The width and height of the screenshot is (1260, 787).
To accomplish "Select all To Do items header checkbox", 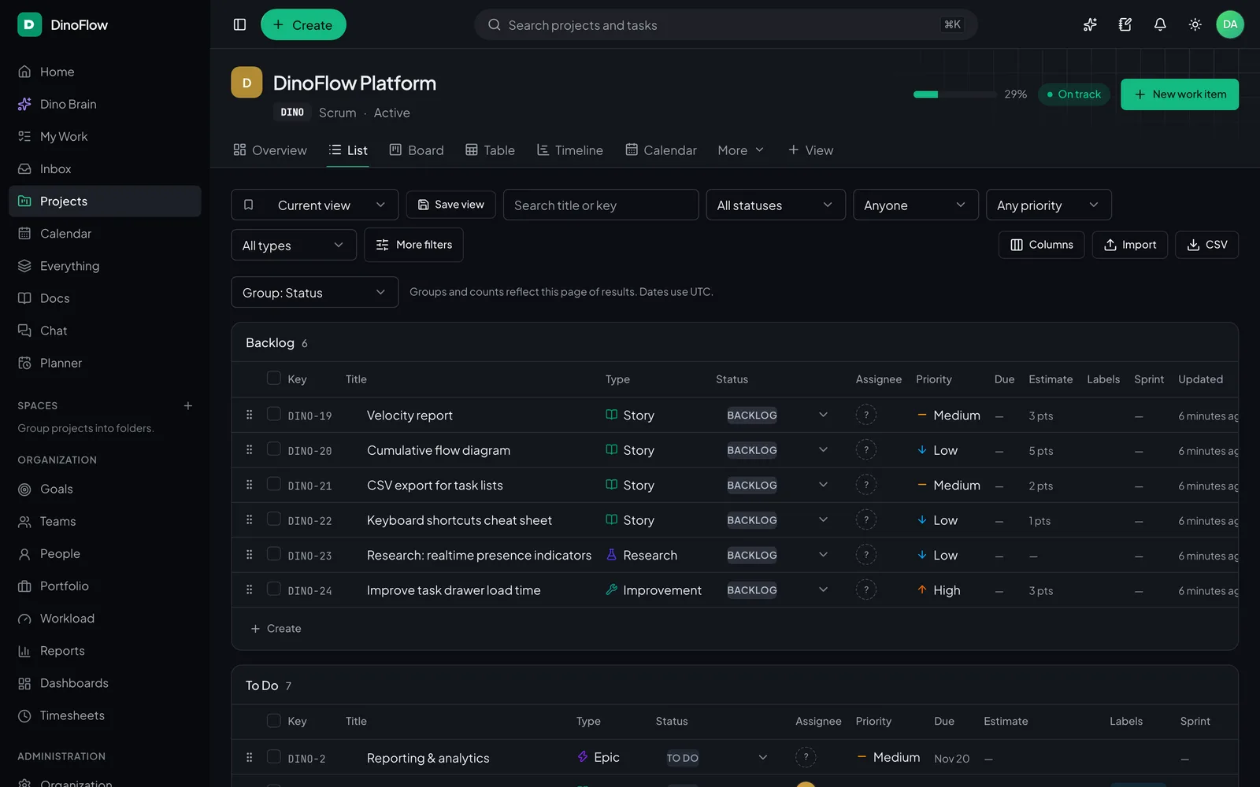I will point(274,720).
